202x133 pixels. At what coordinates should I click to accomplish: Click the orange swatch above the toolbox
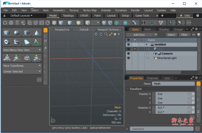click(x=45, y=30)
